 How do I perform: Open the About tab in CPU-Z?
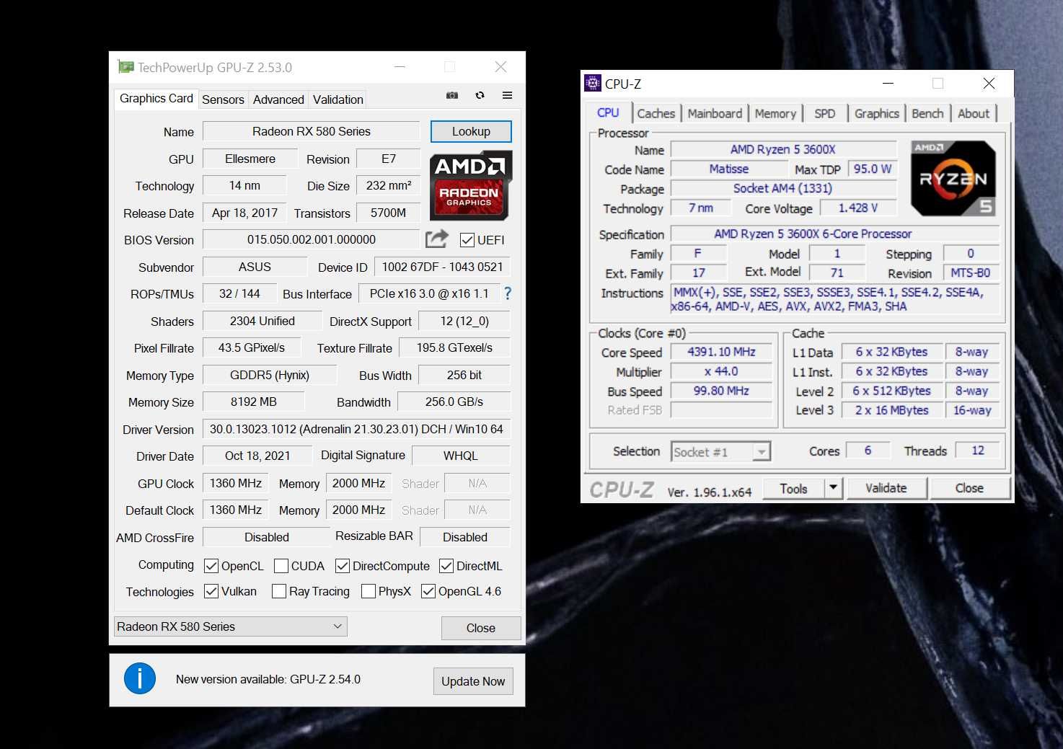[x=974, y=113]
